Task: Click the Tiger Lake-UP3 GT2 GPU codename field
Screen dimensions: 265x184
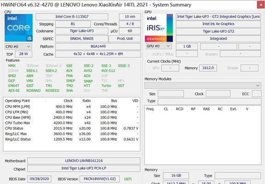Action: point(218,31)
